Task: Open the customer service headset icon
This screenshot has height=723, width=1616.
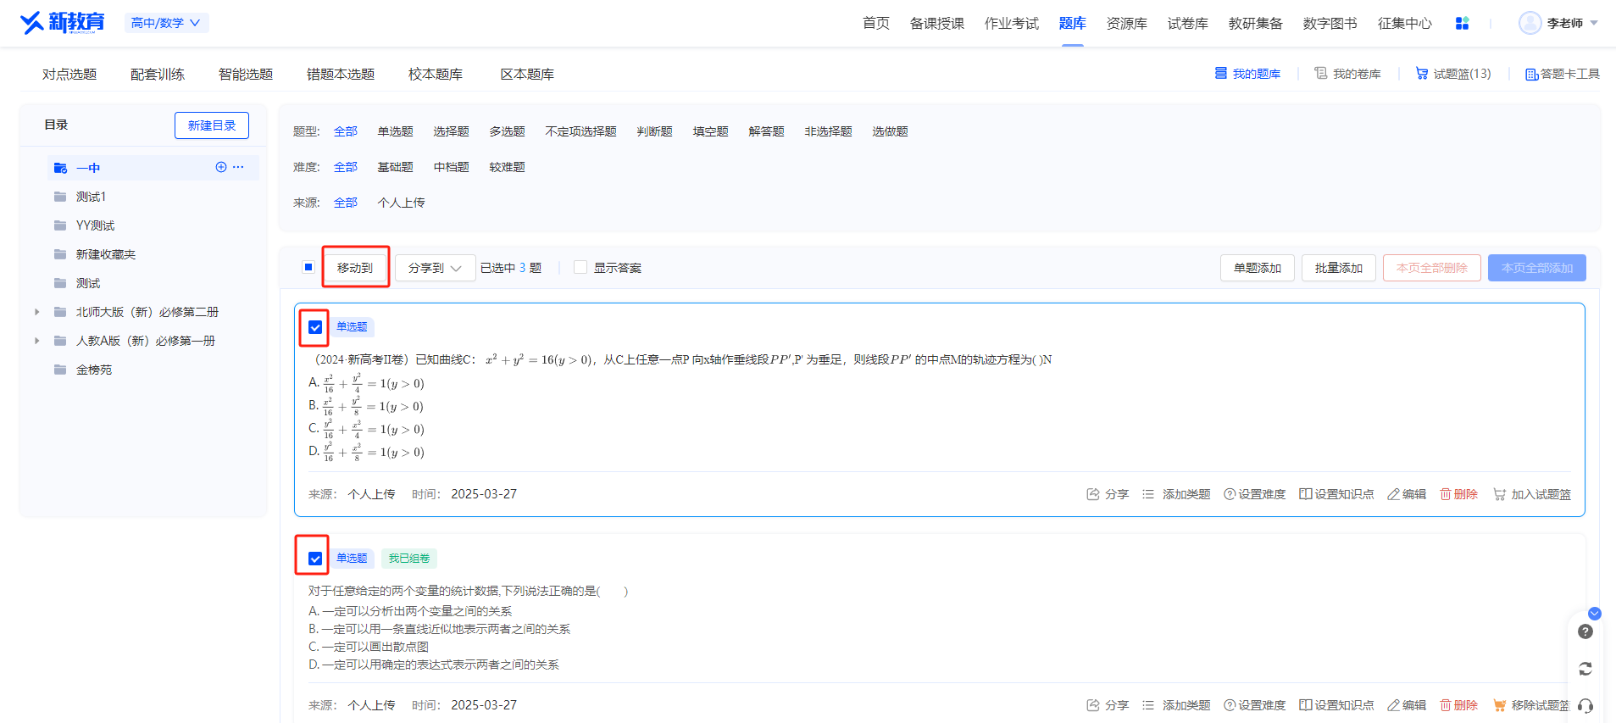Action: click(x=1585, y=706)
